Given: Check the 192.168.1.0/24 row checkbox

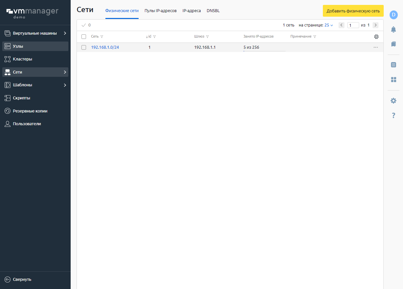Looking at the screenshot, I should coord(84,47).
